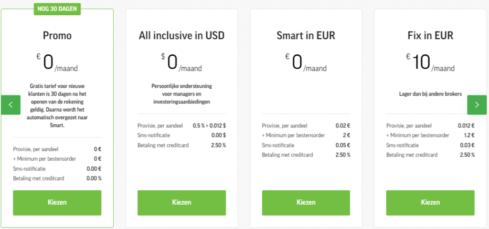Image resolution: width=489 pixels, height=229 pixels.
Task: Click Fix plan's 'Sms-notificatie' row
Action: 430,145
